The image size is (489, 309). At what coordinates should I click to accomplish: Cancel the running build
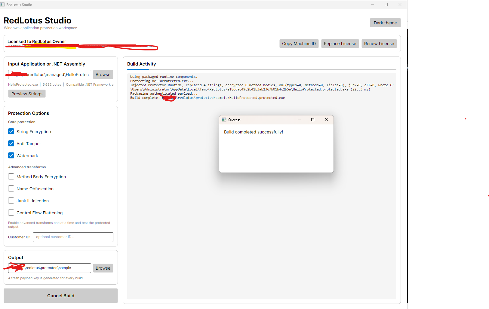[x=61, y=296]
